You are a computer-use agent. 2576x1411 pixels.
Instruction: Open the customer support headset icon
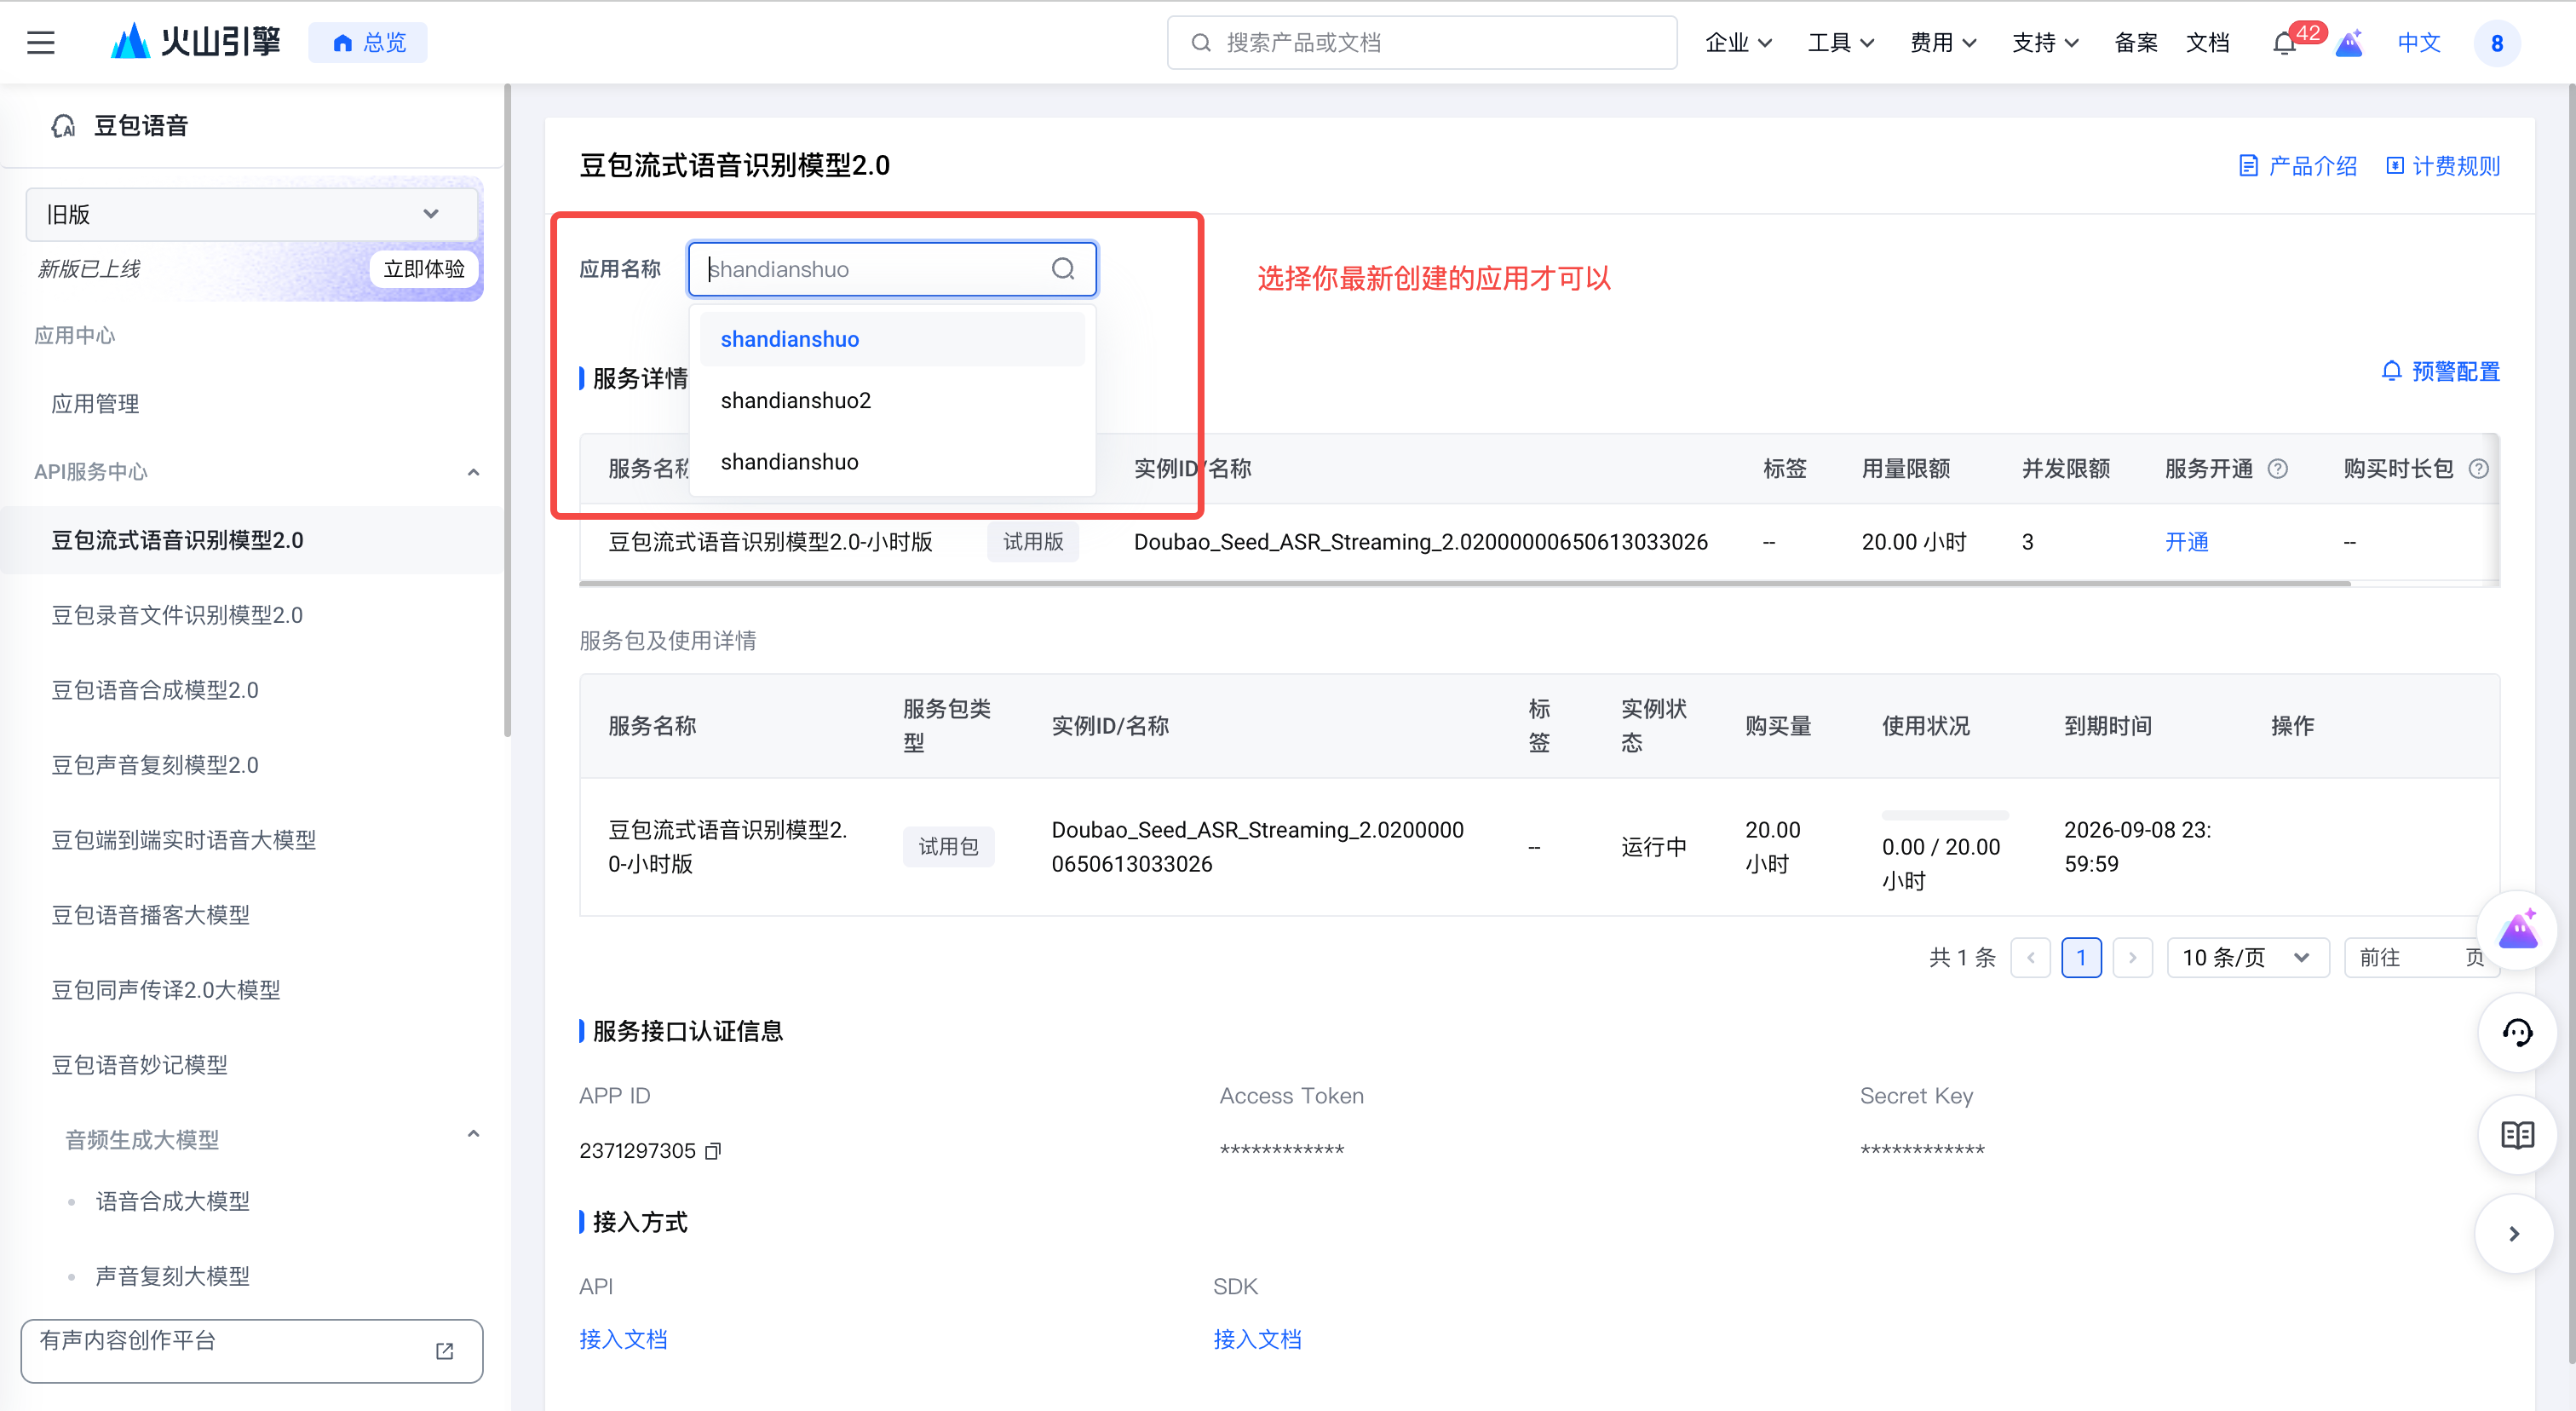pyautogui.click(x=2518, y=1033)
